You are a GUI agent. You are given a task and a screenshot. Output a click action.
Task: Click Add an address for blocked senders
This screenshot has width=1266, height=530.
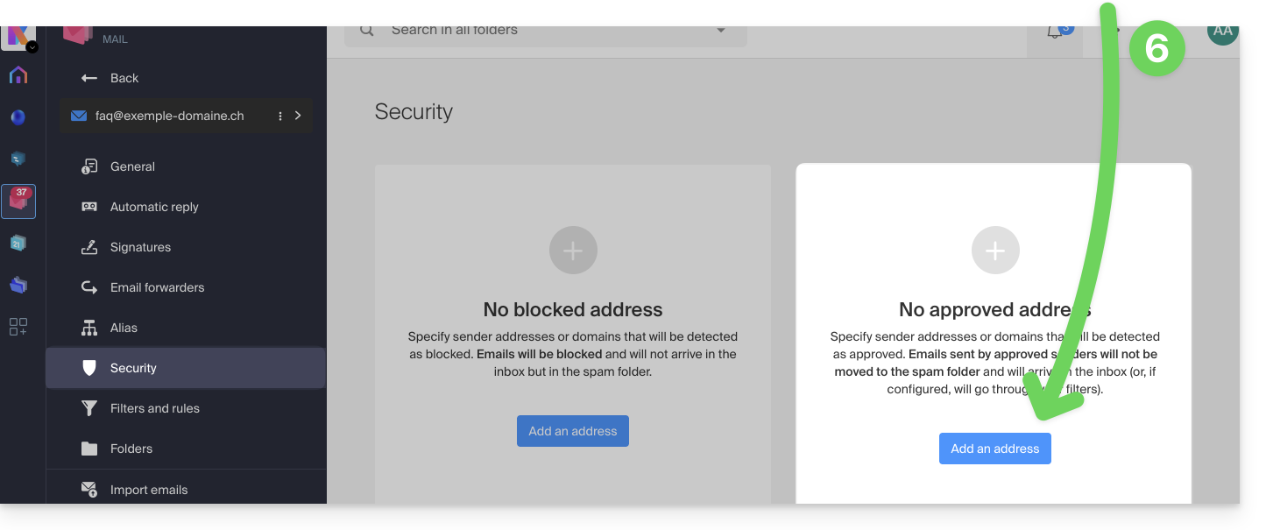[573, 431]
